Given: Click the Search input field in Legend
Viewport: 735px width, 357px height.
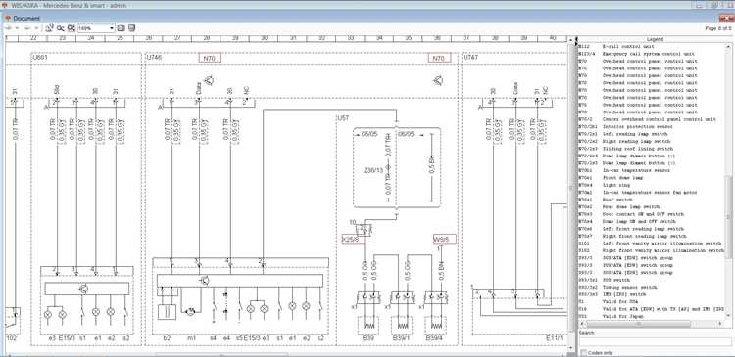Looking at the screenshot, I should (x=656, y=342).
